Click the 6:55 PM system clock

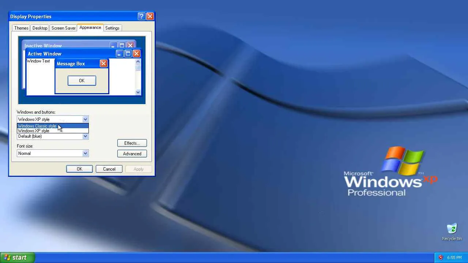click(x=454, y=258)
